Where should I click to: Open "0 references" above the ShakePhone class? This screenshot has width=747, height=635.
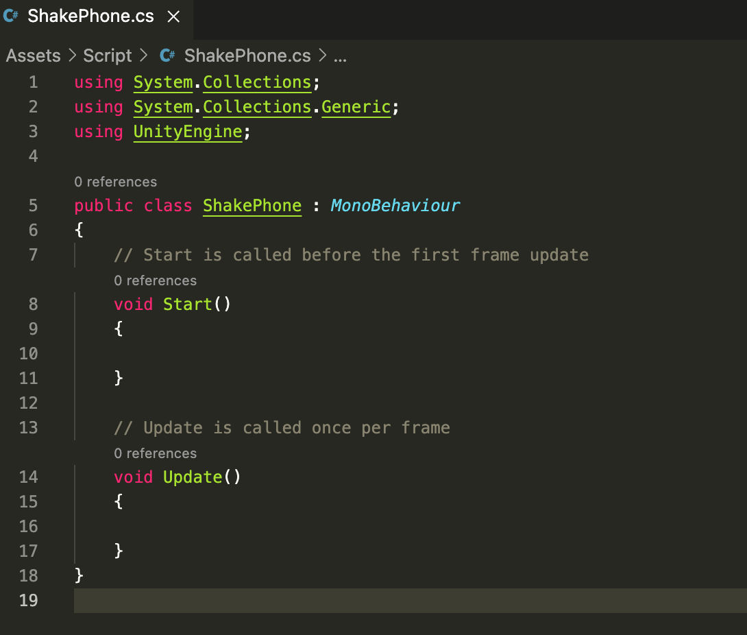point(115,182)
